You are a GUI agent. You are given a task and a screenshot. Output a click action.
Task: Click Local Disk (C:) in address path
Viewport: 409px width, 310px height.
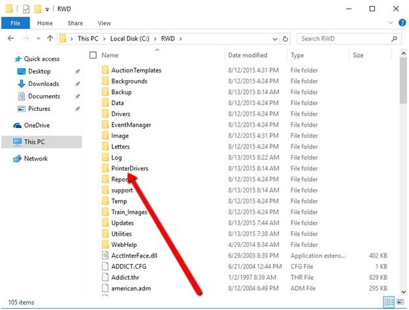click(x=130, y=39)
